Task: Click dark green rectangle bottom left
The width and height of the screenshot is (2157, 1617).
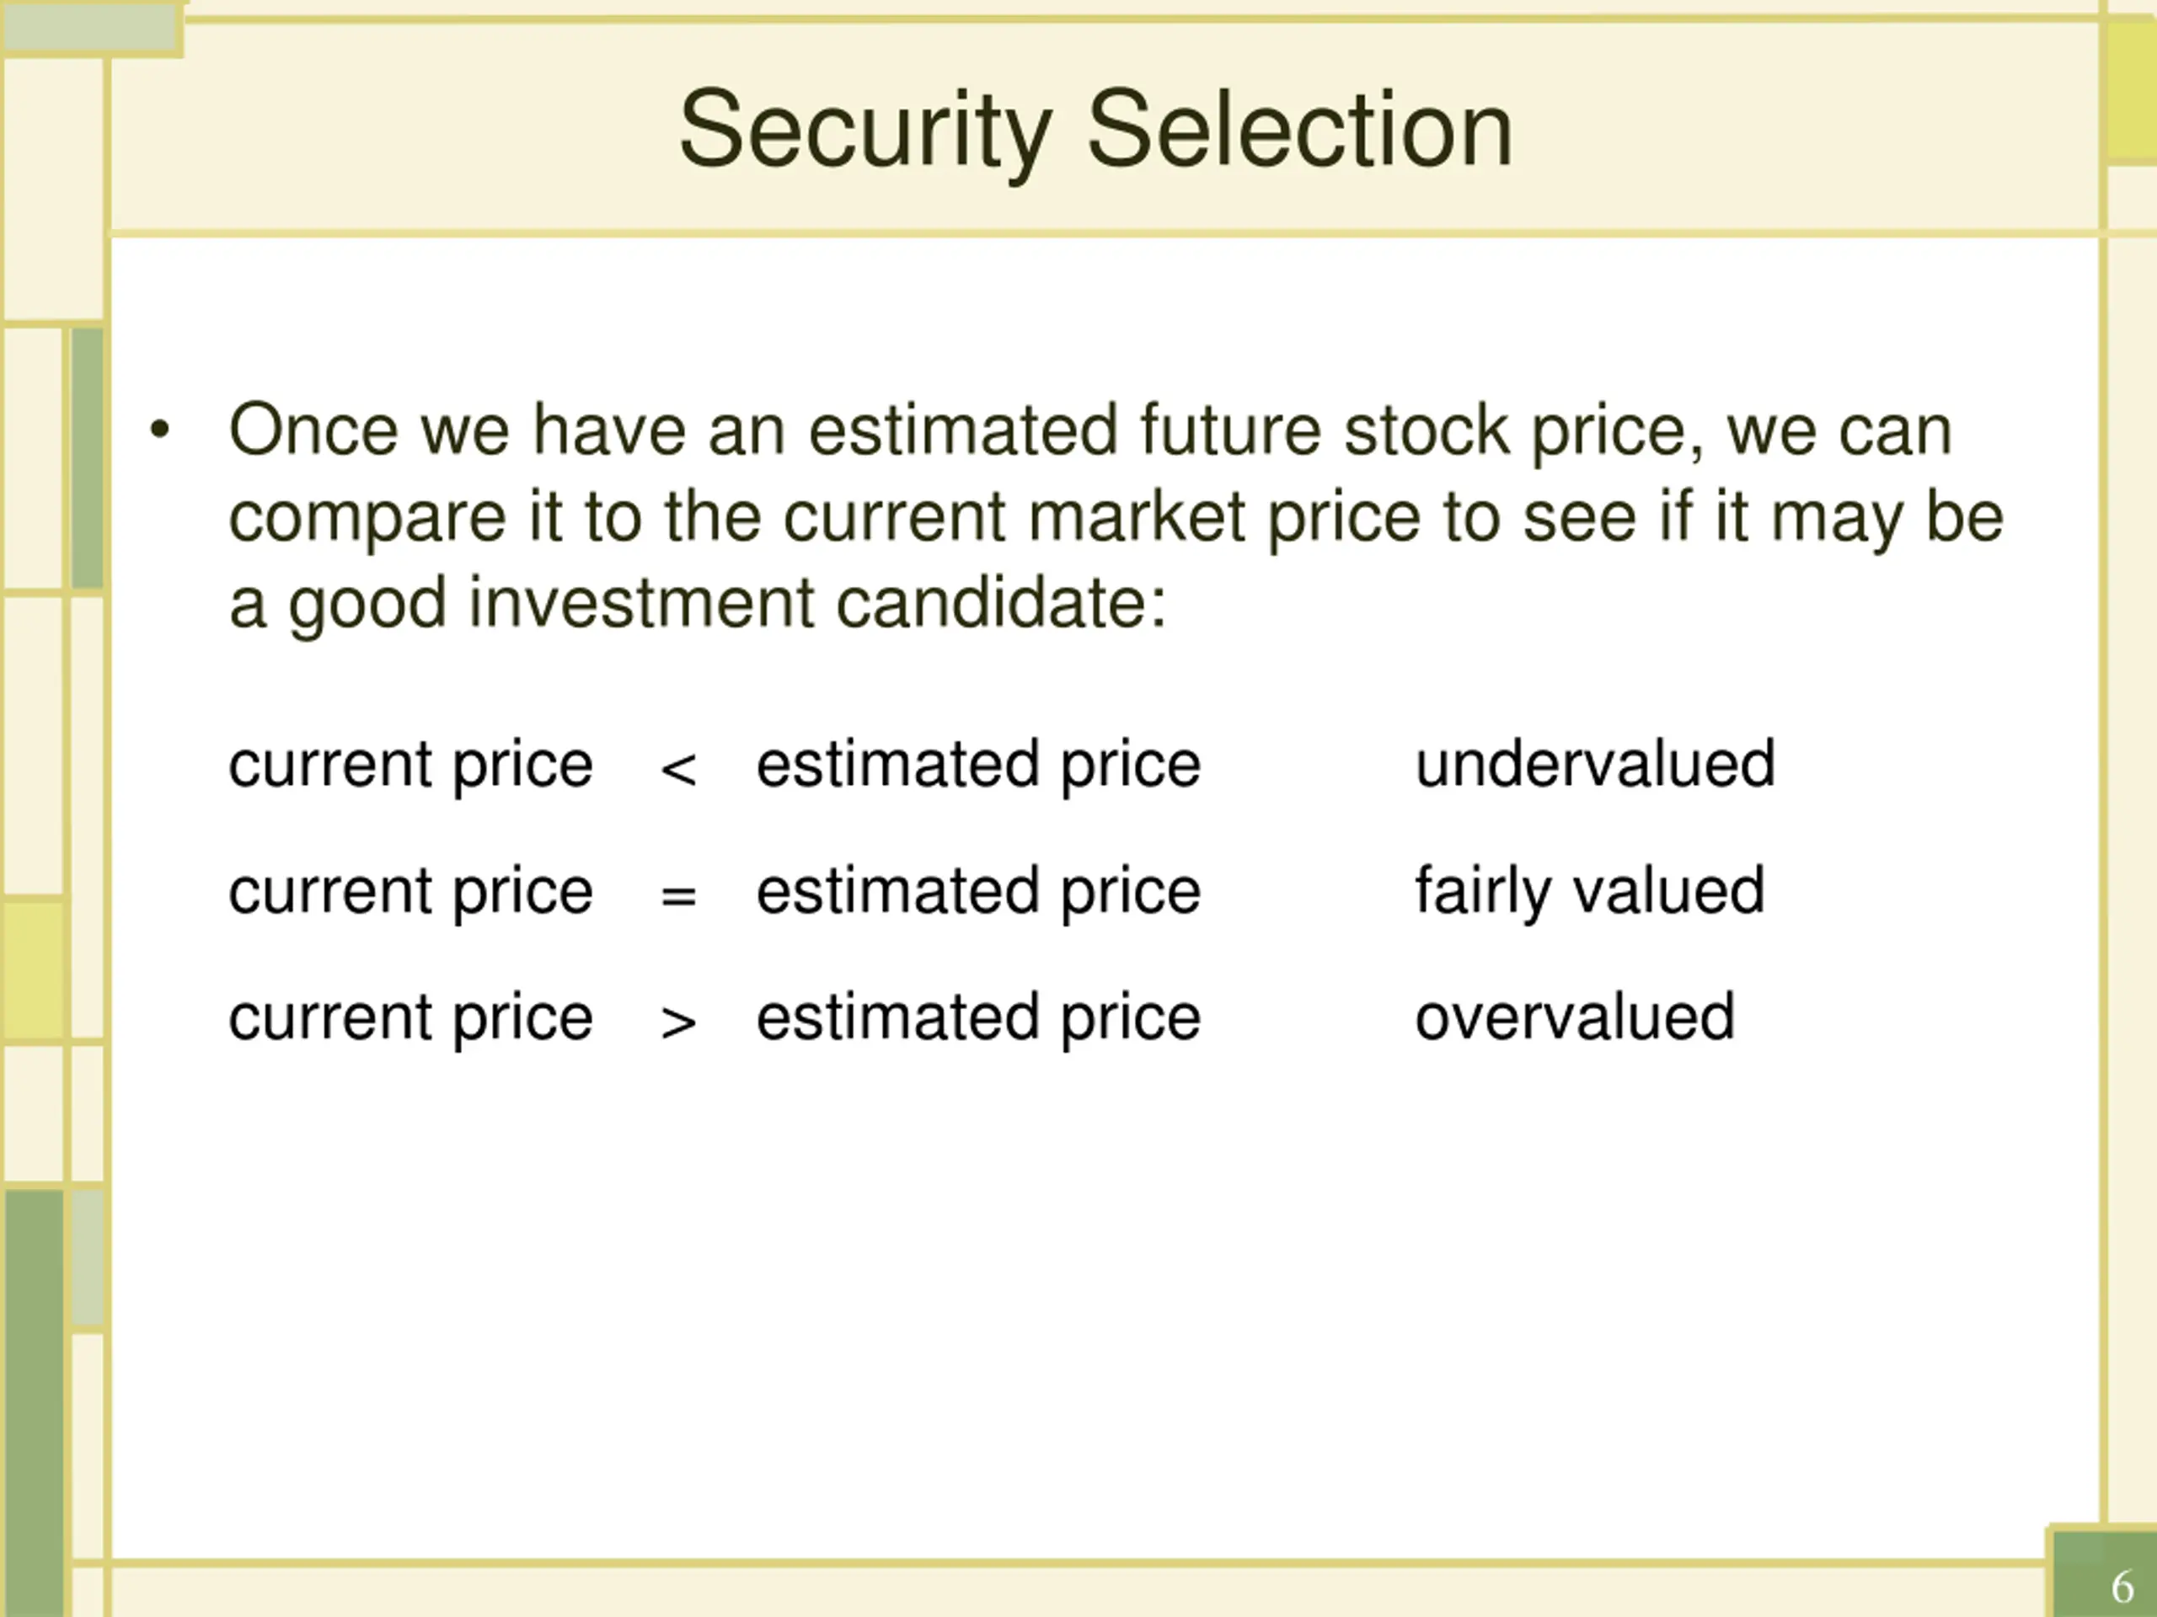Action: coord(35,1401)
